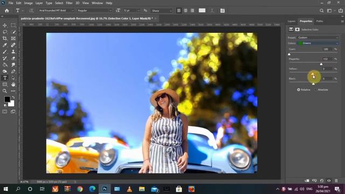Open the workspace switcher dropdown
This screenshot has width=345, height=194.
pos(330,11)
